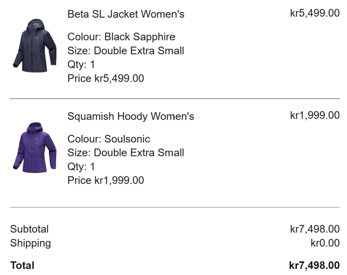Click the purple Squamish Hoody product image
The image size is (347, 275).
35,148
